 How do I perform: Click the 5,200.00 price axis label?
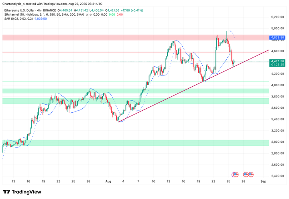[x=277, y=17]
